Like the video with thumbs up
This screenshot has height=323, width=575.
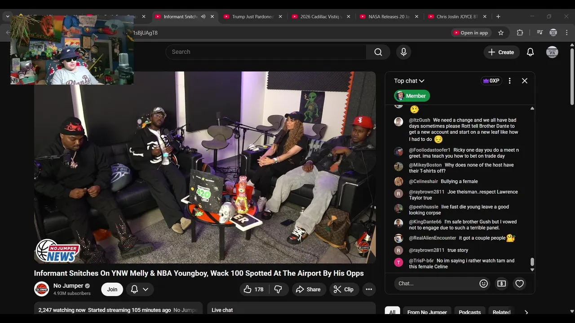253,289
